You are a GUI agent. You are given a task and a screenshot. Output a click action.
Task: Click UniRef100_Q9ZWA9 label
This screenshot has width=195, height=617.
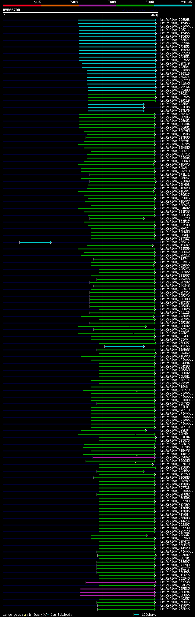pos(175,181)
